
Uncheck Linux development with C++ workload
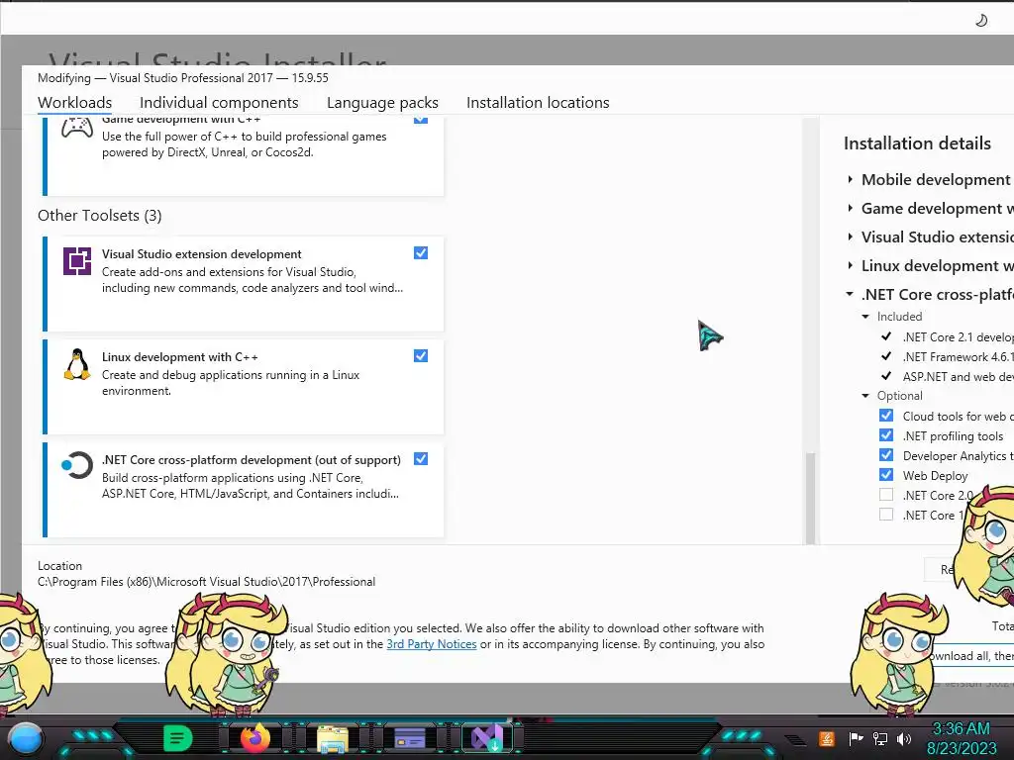coord(420,355)
